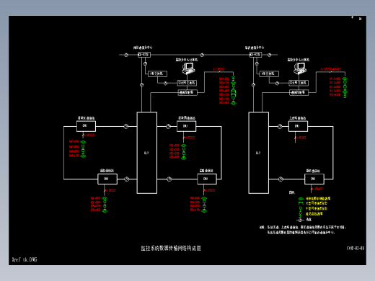The width and height of the screenshot is (375, 281).
Task: Click the left monitoring center computer icon
Action: 188,68
